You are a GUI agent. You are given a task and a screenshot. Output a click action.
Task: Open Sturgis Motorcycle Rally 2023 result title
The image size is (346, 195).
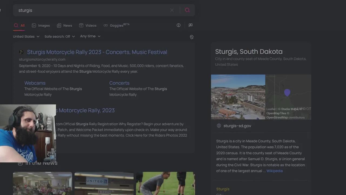[97, 52]
